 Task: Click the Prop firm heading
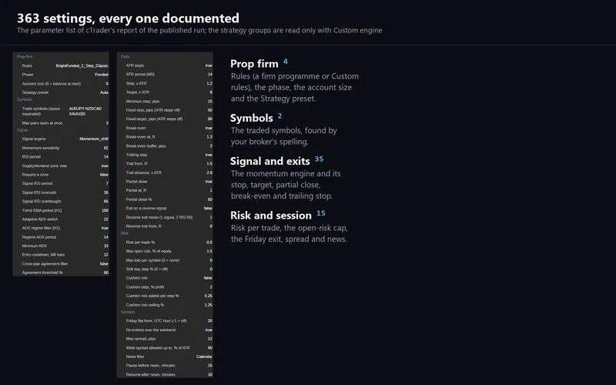[x=254, y=64]
